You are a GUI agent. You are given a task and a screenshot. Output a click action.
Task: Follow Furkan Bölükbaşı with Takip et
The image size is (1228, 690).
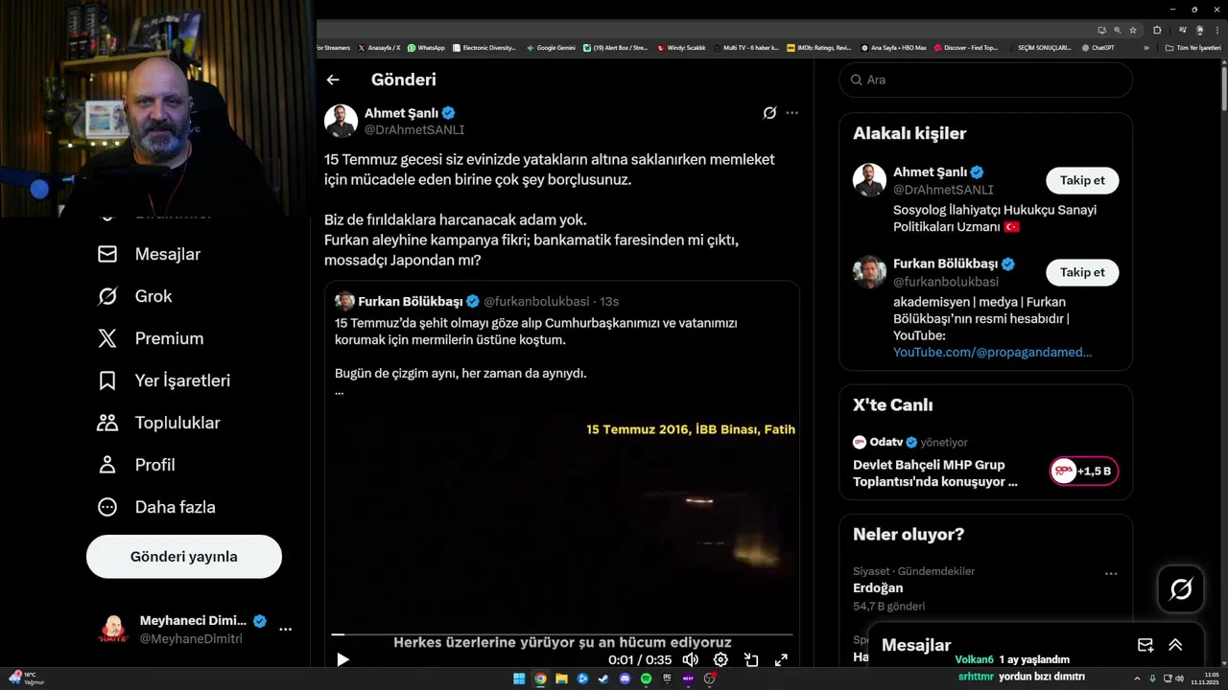tap(1082, 272)
